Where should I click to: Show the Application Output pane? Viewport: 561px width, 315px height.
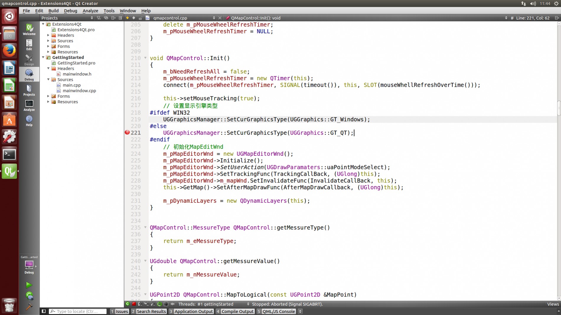point(191,311)
